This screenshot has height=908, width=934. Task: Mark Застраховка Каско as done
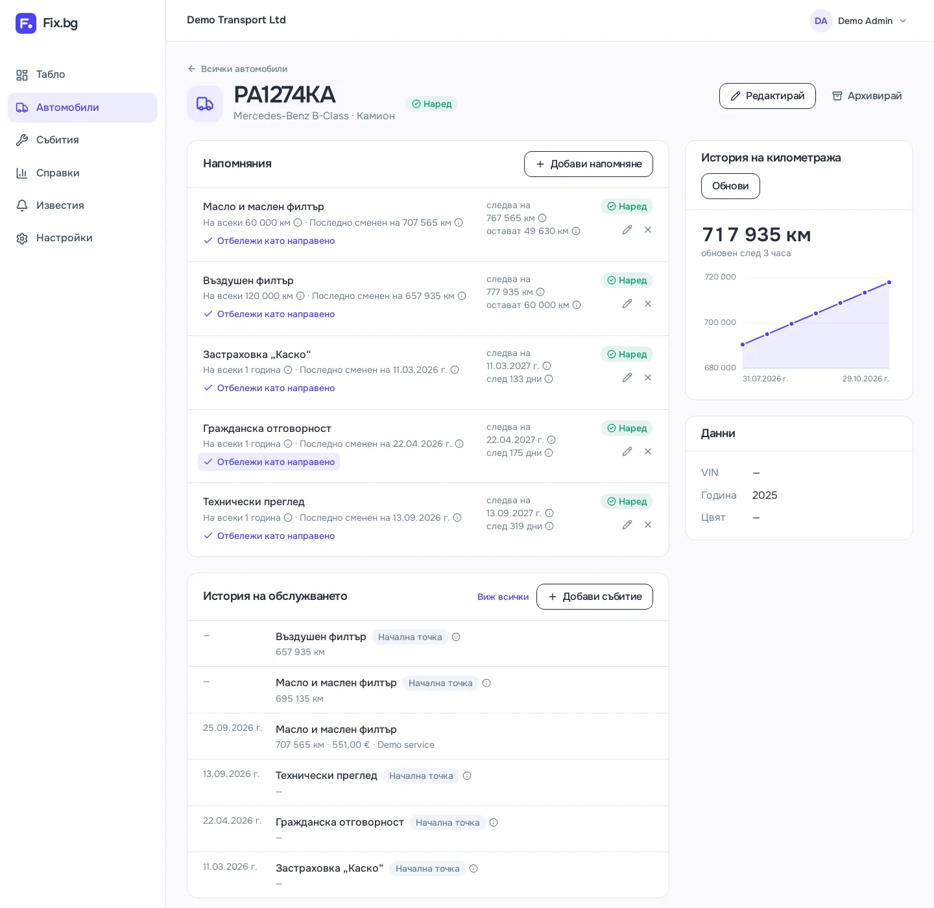269,388
